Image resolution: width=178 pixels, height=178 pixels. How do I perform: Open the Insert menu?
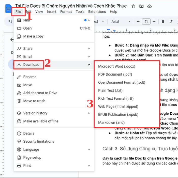pyautogui.click(x=52, y=12)
